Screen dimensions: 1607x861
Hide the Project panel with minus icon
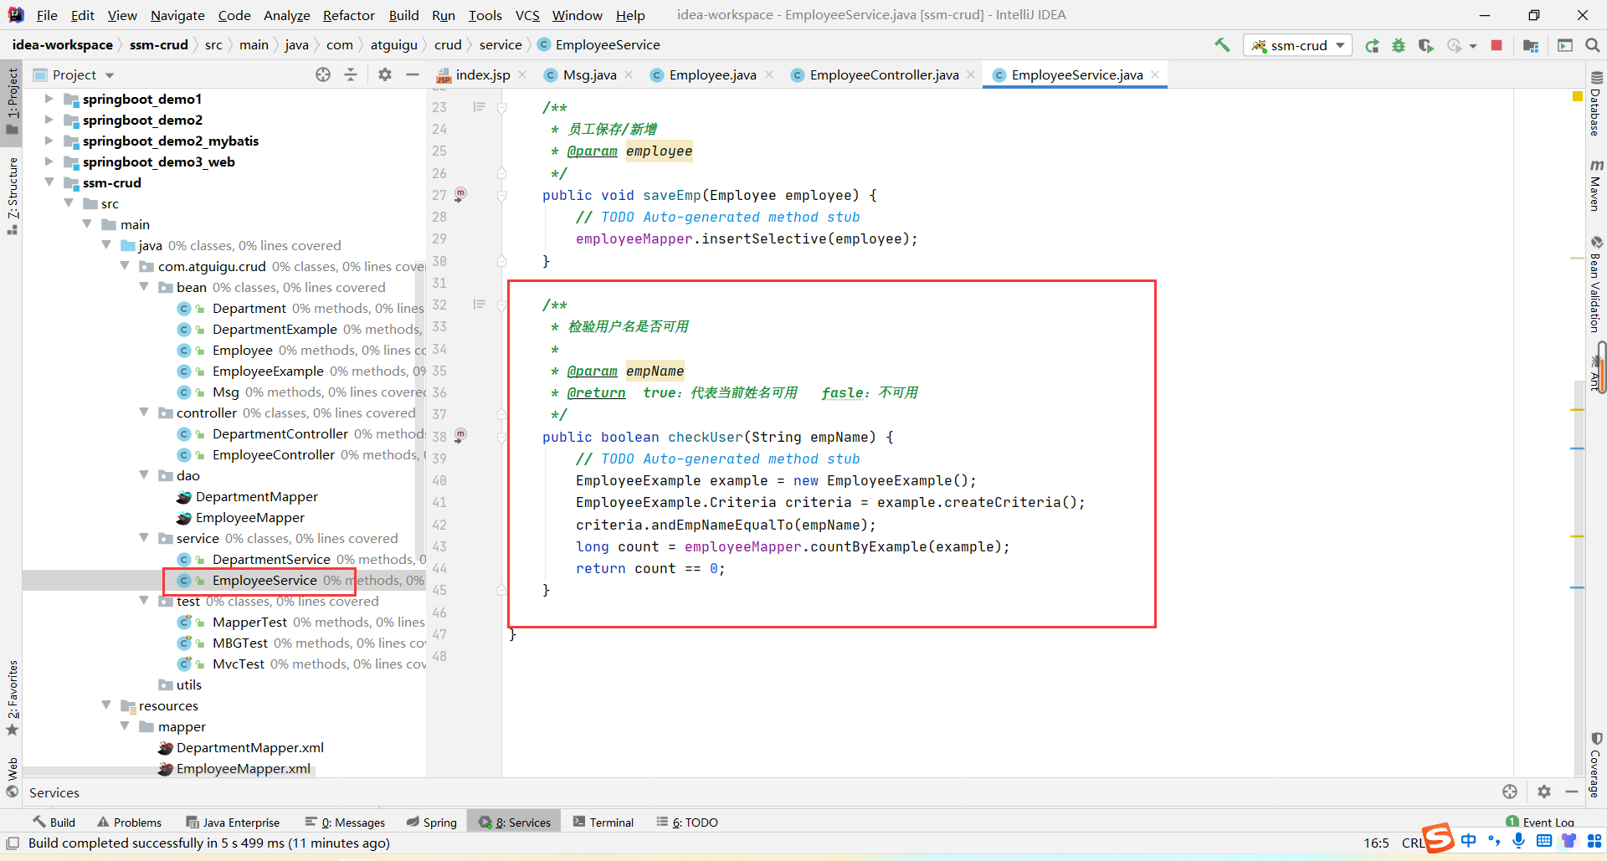tap(413, 74)
